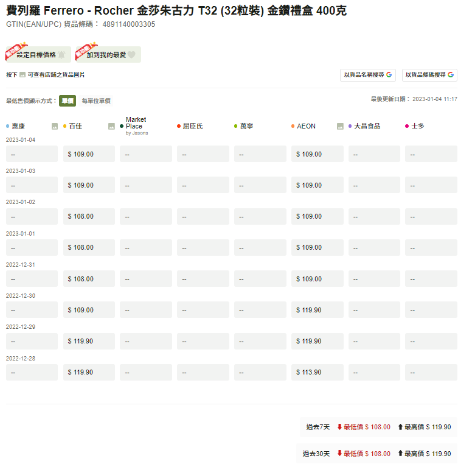Click 百佳 price $119.90 on 2022-12-28
The width and height of the screenshot is (472, 464).
(x=89, y=372)
